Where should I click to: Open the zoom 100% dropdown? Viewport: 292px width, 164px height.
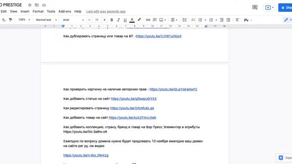tap(24, 20)
